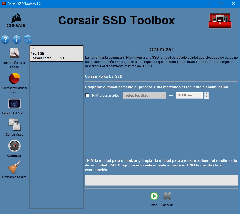Enable the TRIM programado checkbox
Screen dimensions: 240x214
coord(87,95)
